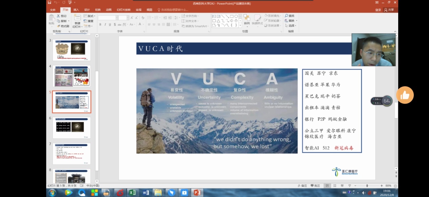This screenshot has width=429, height=197.
Task: Toggle Bold formatting in the font group
Action: click(x=100, y=25)
